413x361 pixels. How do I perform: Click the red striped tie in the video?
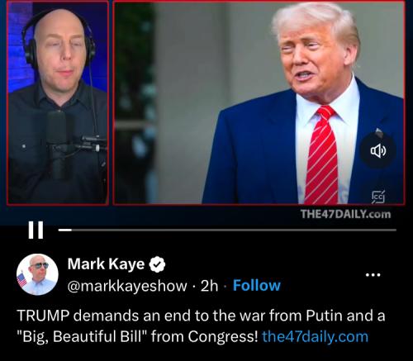[323, 155]
